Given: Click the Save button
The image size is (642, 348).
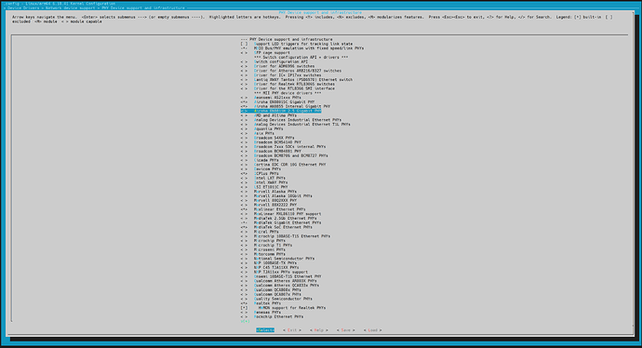Looking at the screenshot, I should pos(346,330).
